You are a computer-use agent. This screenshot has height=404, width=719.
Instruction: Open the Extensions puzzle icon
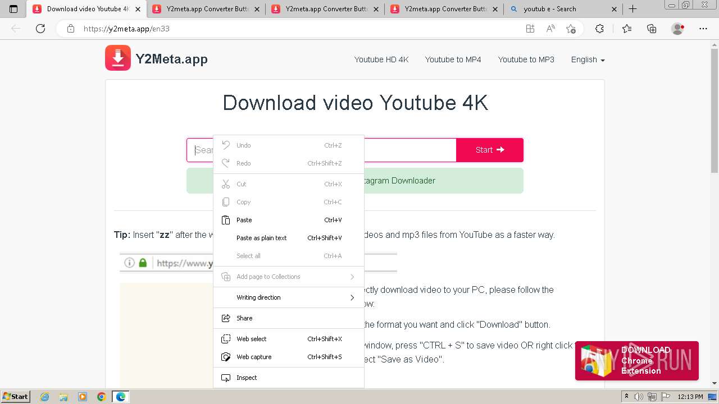click(599, 29)
